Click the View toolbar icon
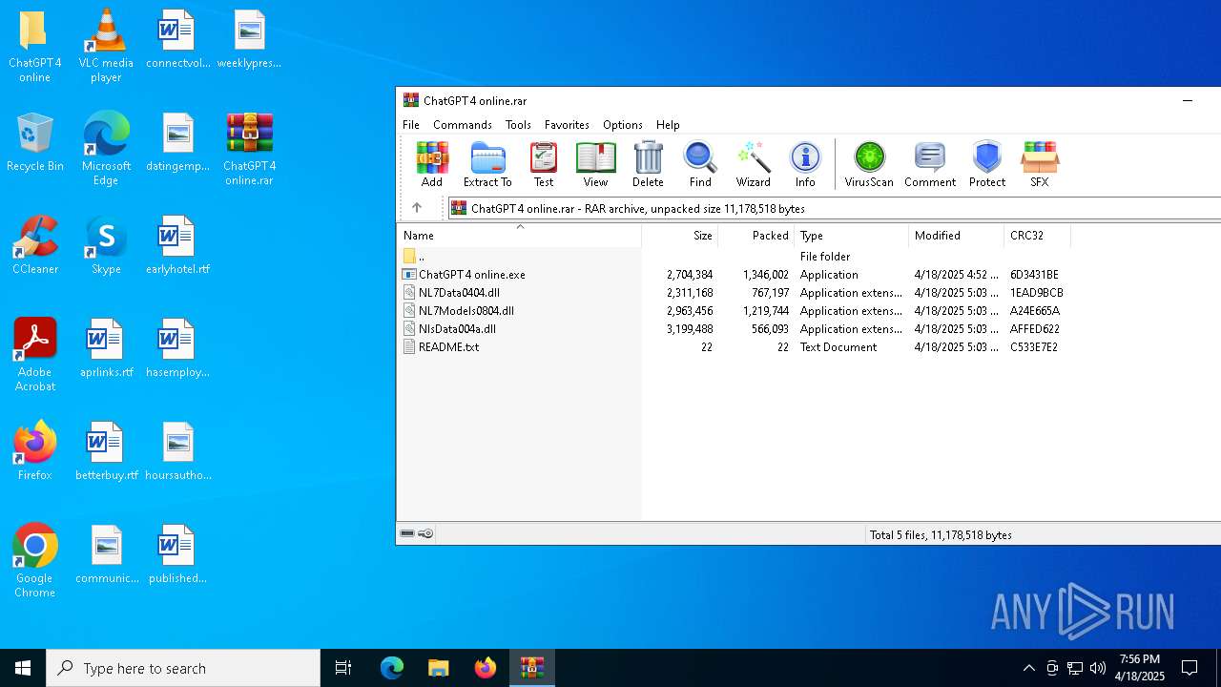This screenshot has height=687, width=1221. click(x=595, y=164)
